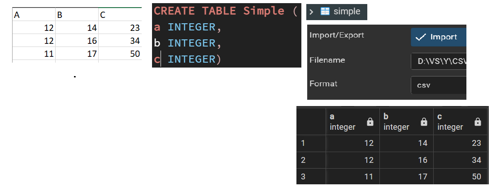Select column c integer header
This screenshot has height=187, width=496.
451,122
